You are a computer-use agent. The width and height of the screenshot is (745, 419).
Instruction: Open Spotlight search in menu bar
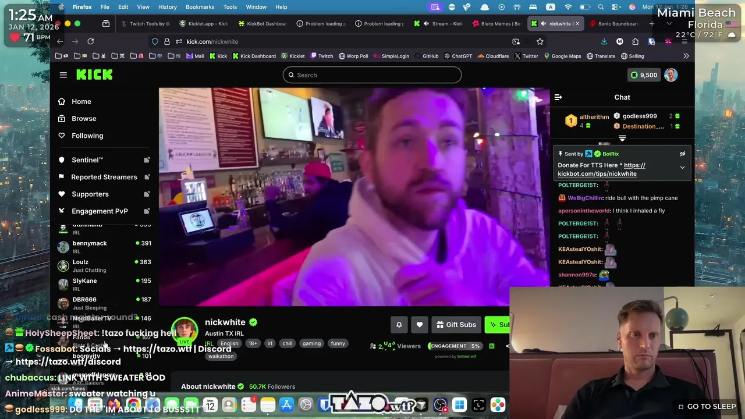pos(601,7)
